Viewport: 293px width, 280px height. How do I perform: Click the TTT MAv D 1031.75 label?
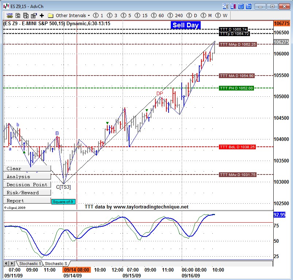(x=238, y=174)
